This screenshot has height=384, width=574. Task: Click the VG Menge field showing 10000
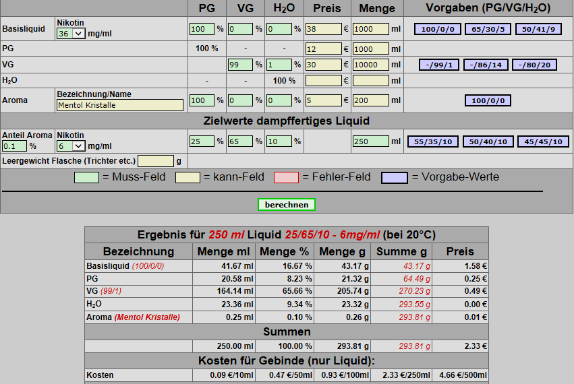point(370,65)
